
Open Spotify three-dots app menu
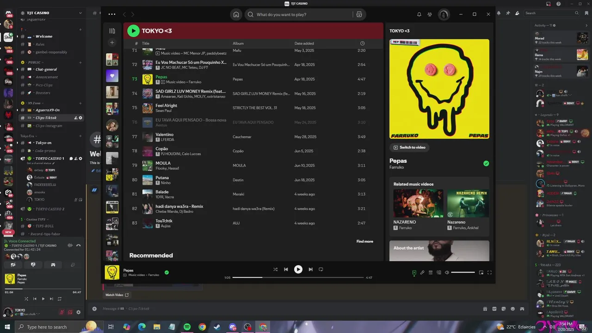point(112,14)
